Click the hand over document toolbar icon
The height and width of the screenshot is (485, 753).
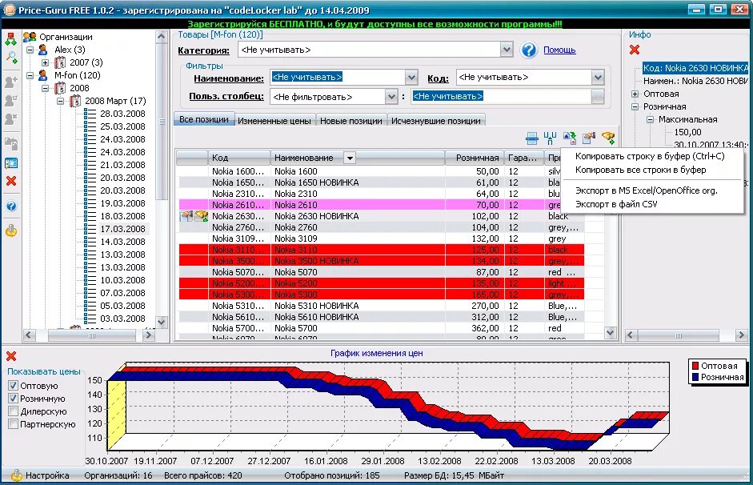[x=589, y=138]
